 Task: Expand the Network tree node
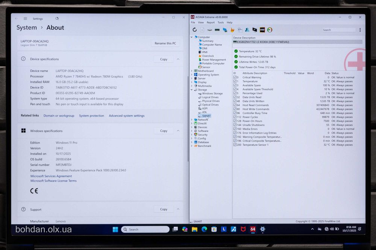tap(192, 120)
